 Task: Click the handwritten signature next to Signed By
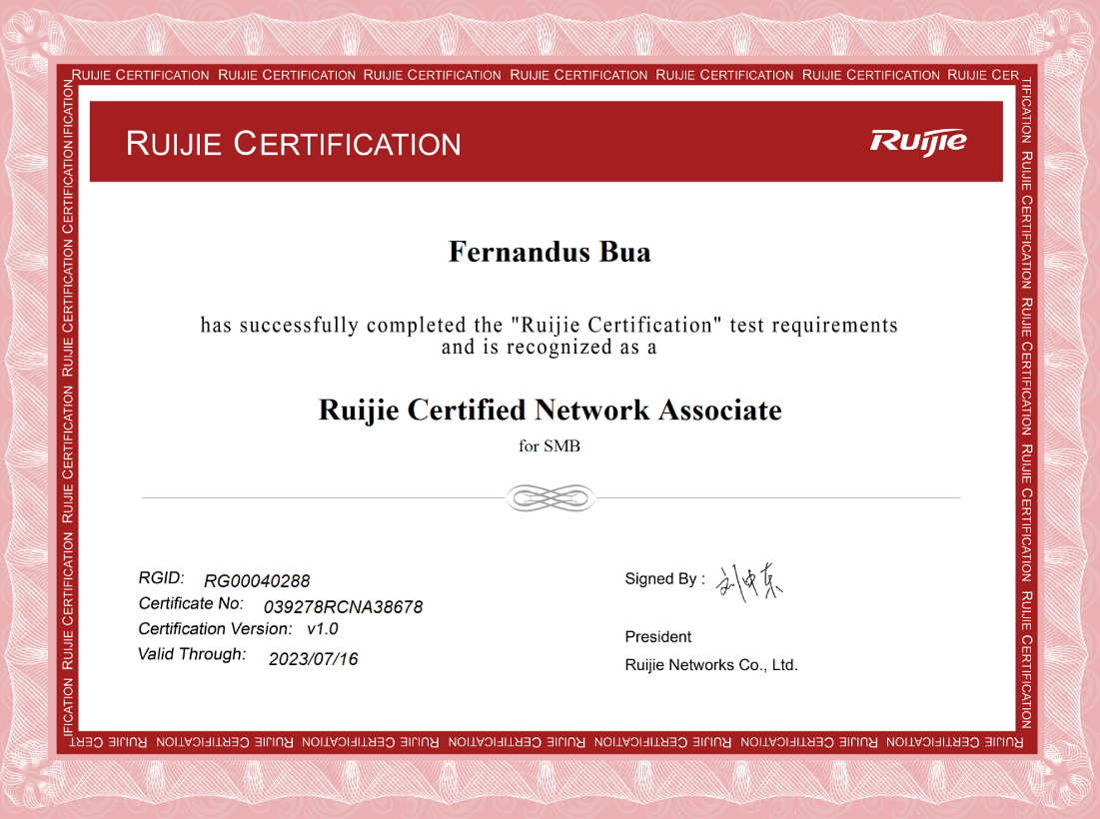[x=750, y=580]
